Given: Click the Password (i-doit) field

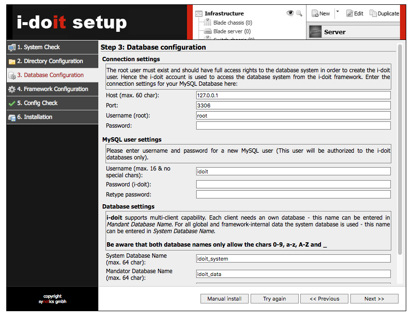Looking at the screenshot, I should 293,184.
